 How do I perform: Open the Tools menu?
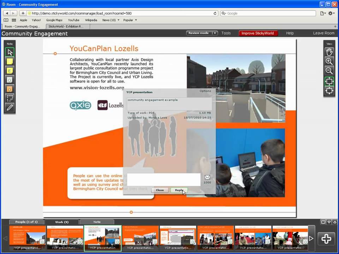[226, 33]
